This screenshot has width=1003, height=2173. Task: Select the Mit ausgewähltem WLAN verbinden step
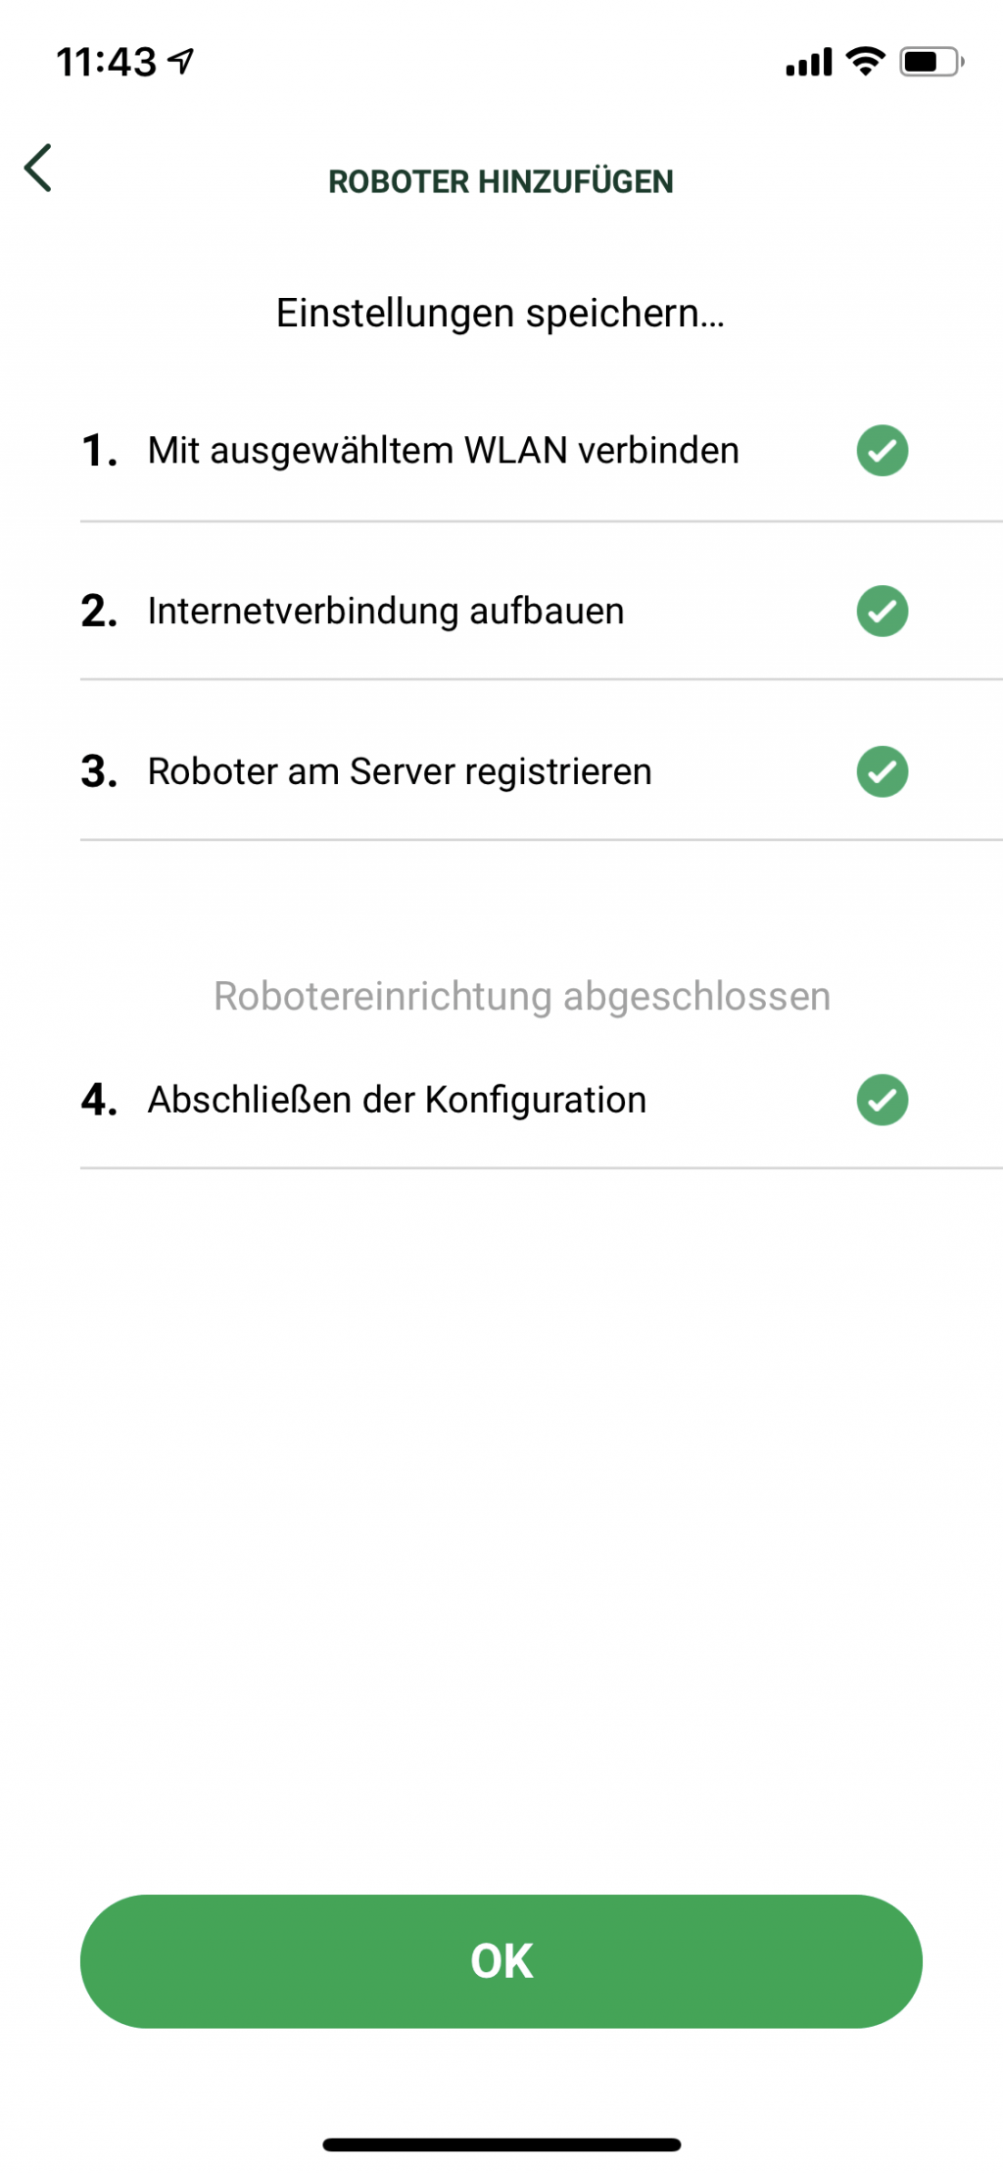pyautogui.click(x=443, y=451)
